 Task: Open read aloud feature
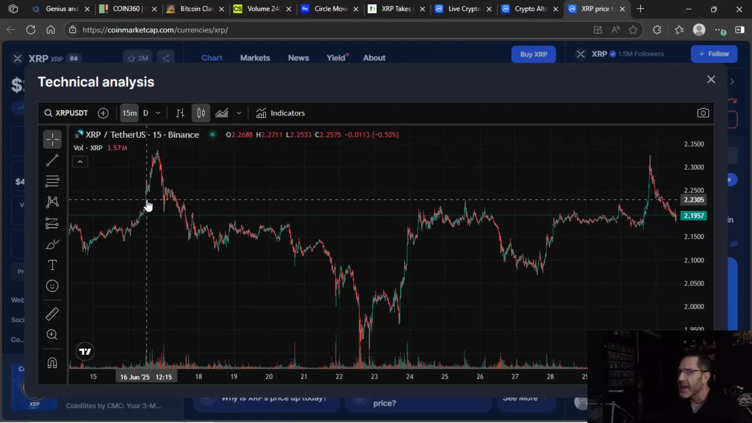[x=615, y=30]
